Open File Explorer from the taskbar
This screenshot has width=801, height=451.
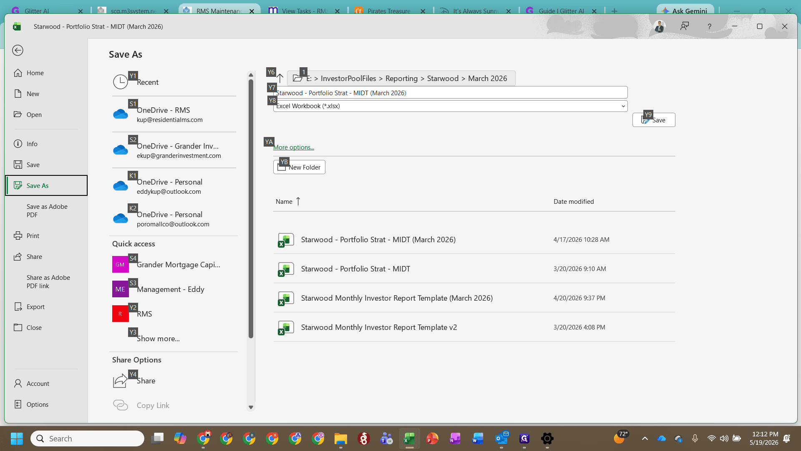coord(340,438)
